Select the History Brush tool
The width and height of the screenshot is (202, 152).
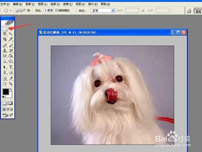11,51
